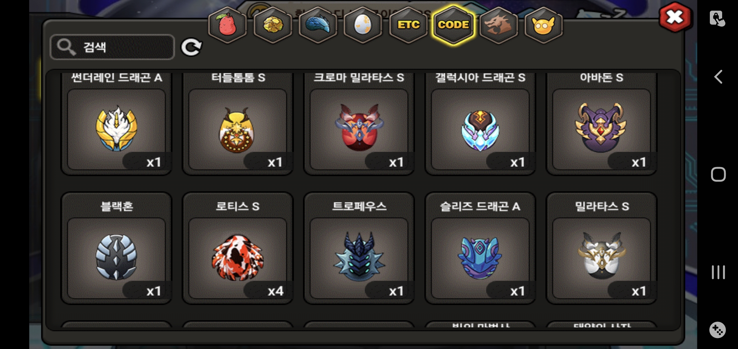Open the egg category tab
The width and height of the screenshot is (738, 349).
pyautogui.click(x=363, y=25)
